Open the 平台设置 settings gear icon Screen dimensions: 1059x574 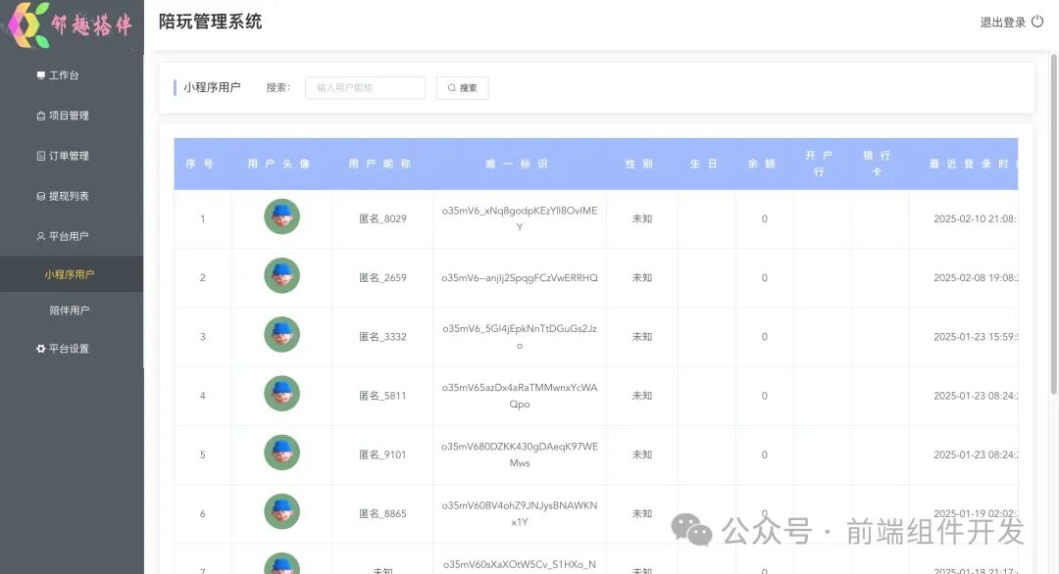(40, 348)
